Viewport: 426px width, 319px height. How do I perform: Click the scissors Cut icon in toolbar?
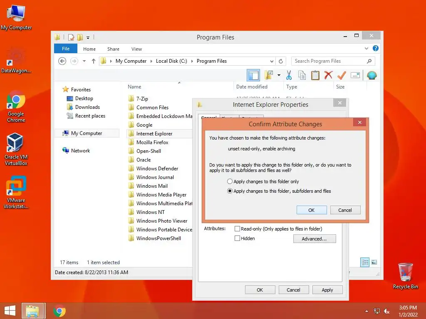(x=289, y=76)
